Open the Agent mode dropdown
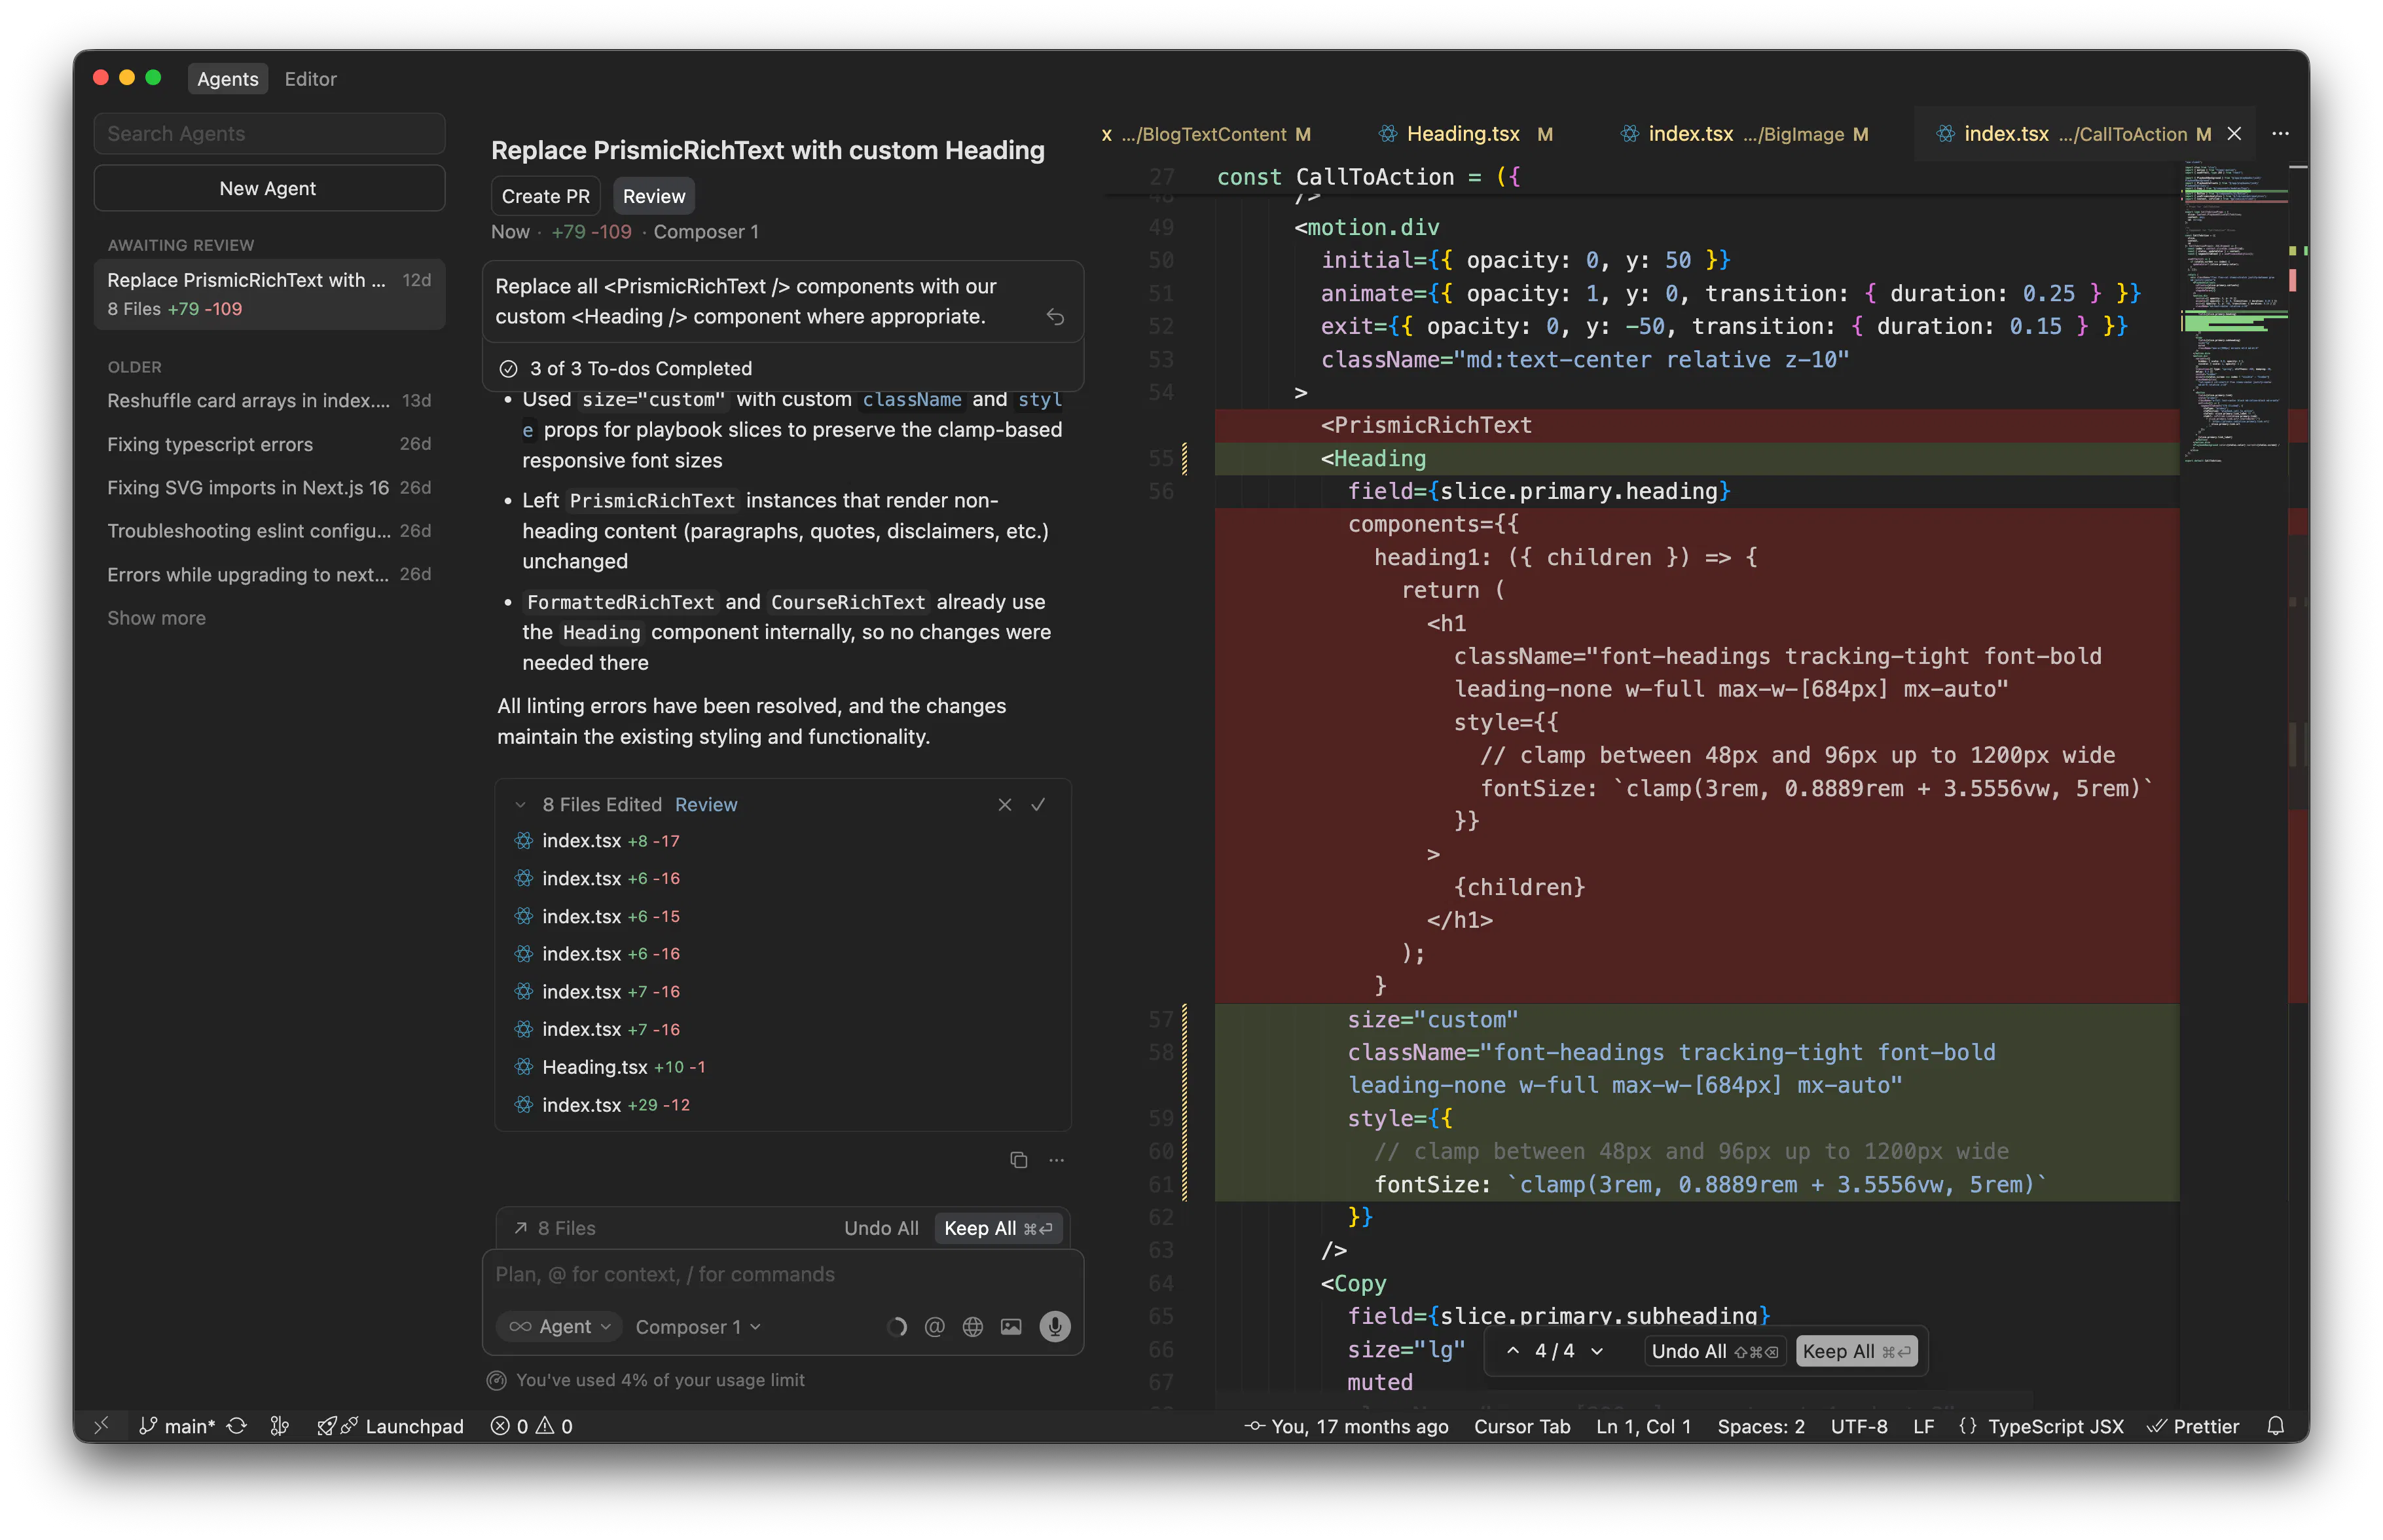 point(559,1326)
